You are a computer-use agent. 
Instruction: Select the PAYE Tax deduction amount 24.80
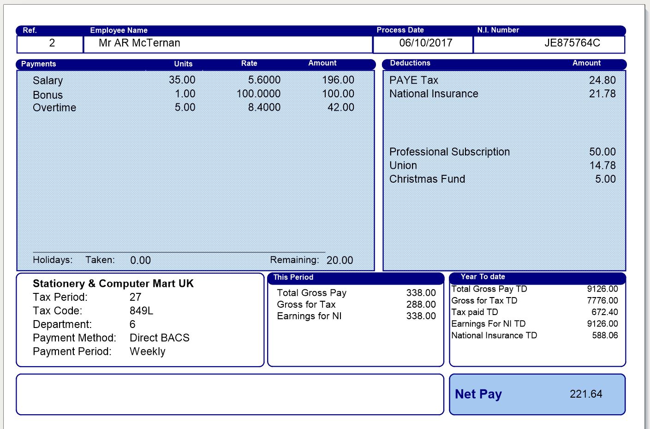coord(602,80)
